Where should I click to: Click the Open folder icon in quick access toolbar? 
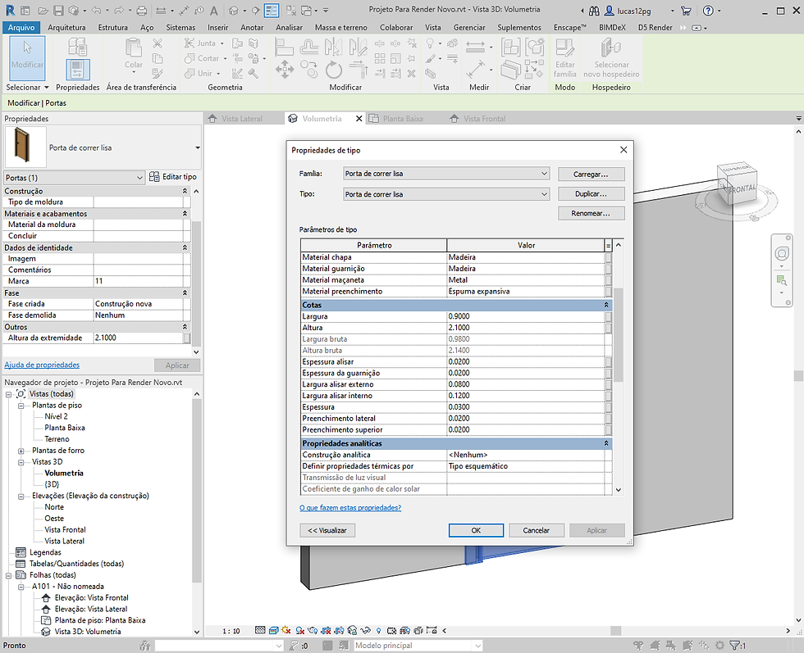pos(43,11)
